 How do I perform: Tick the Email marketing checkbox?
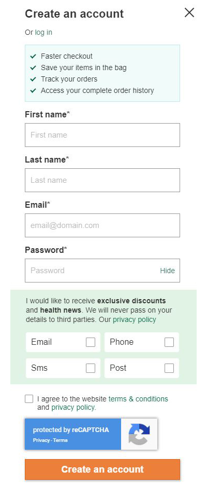click(91, 342)
